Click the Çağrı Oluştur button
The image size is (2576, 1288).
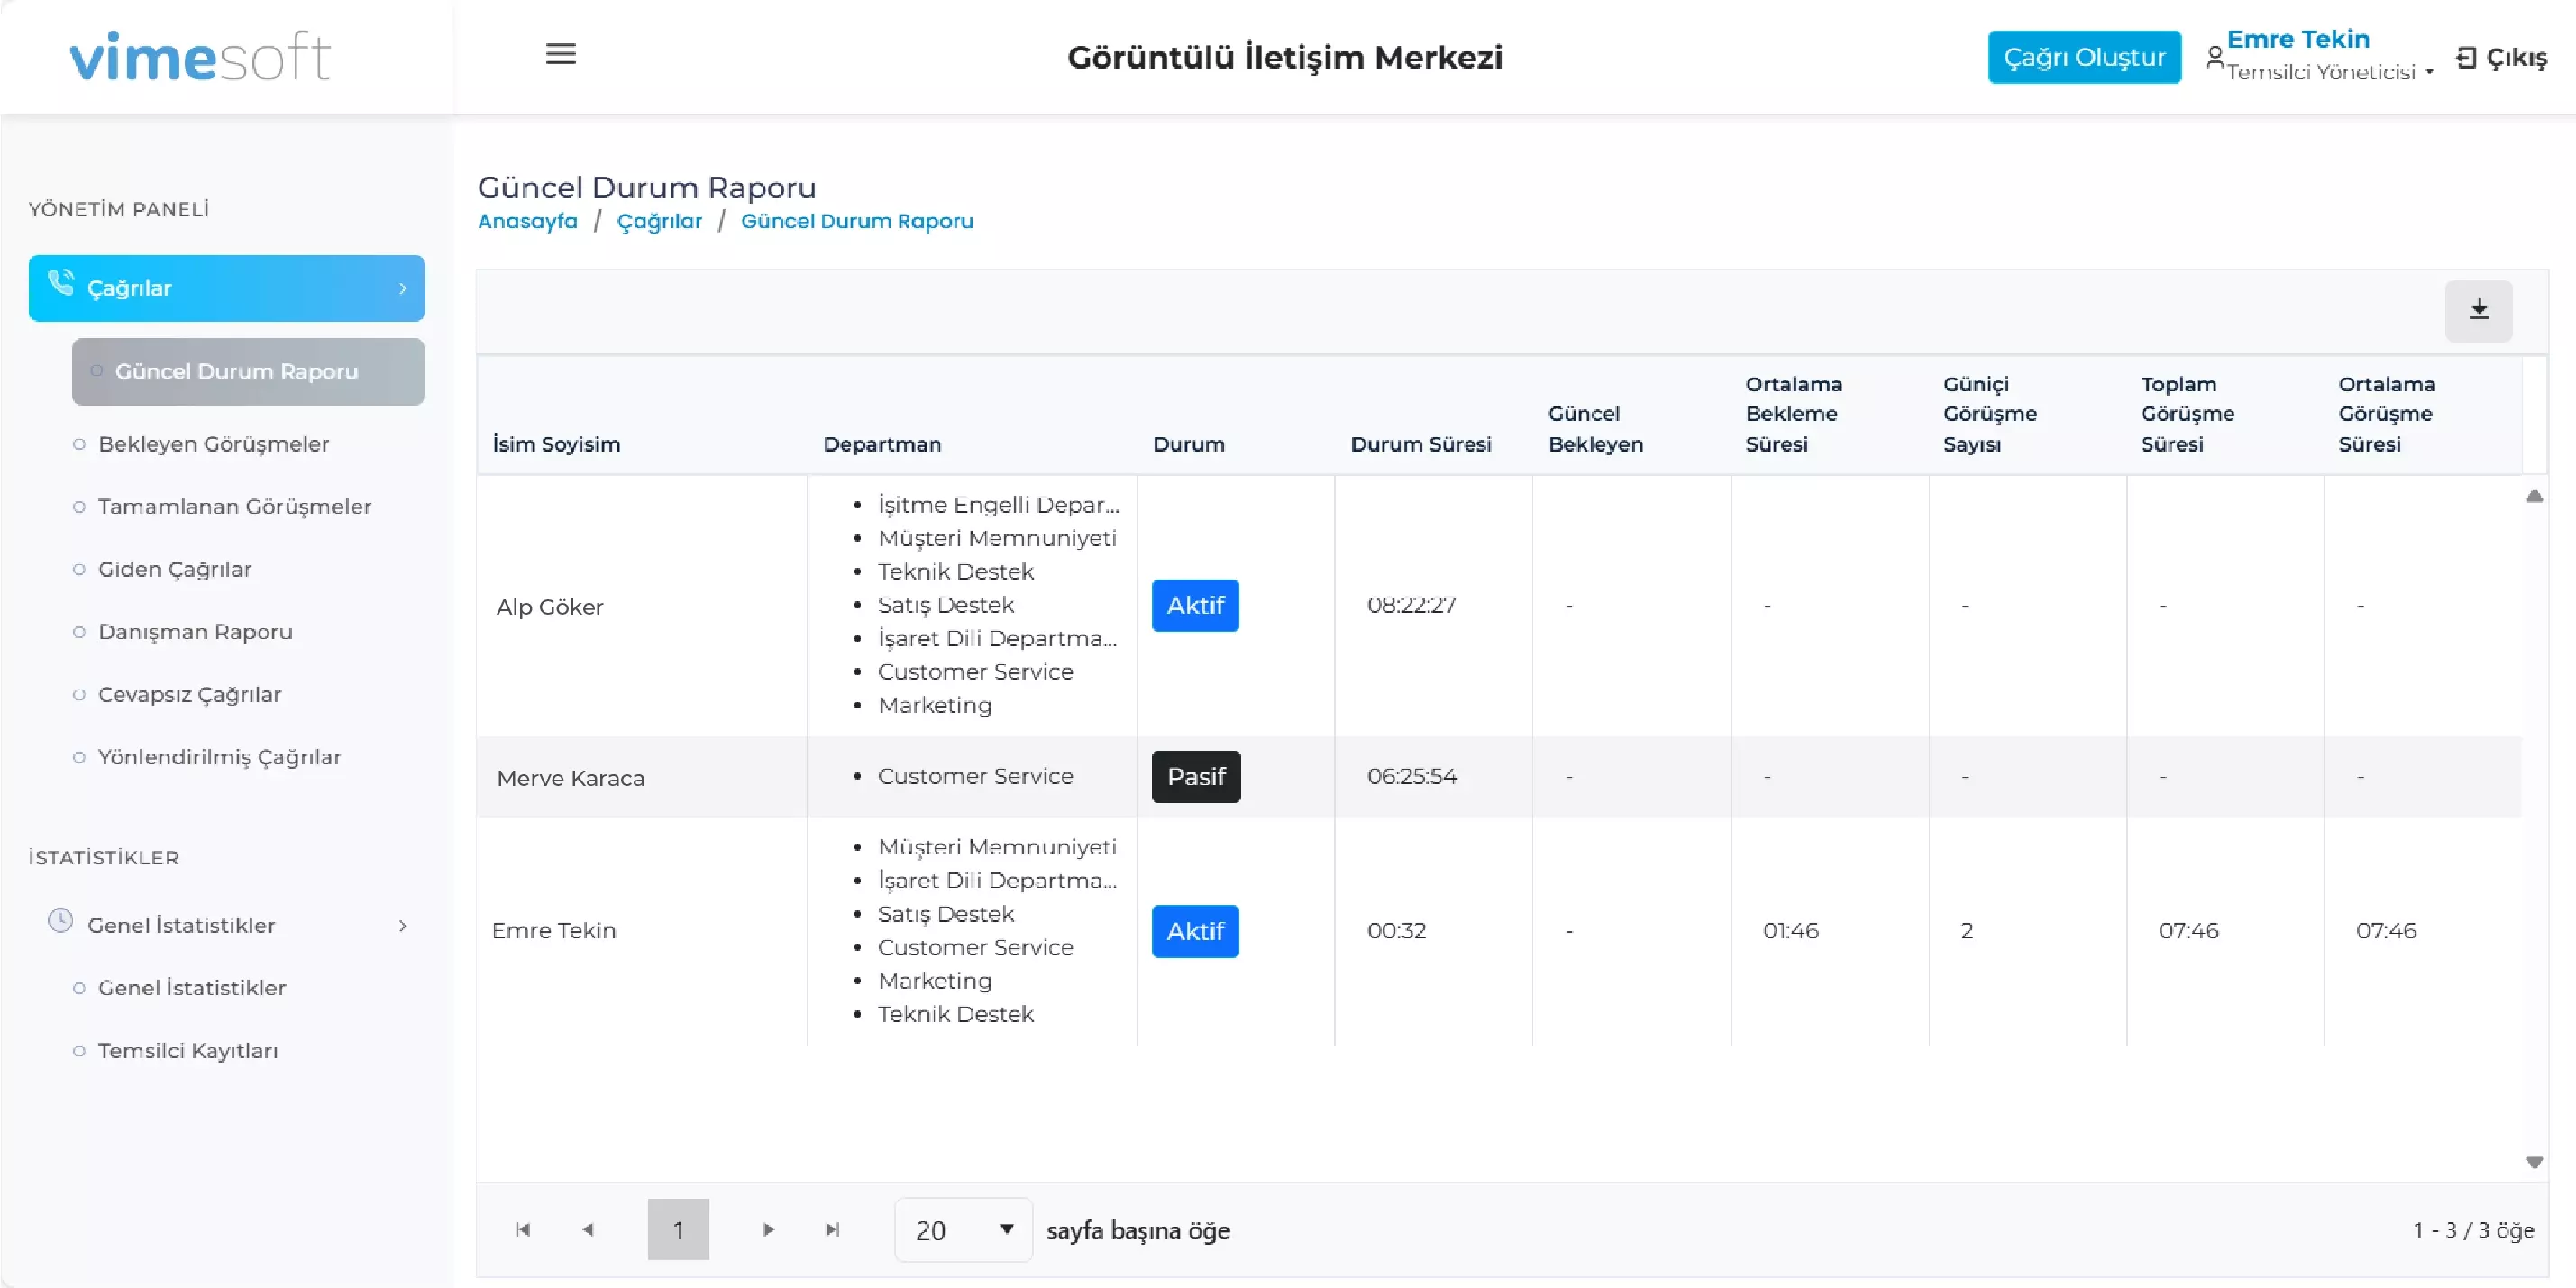(2084, 57)
